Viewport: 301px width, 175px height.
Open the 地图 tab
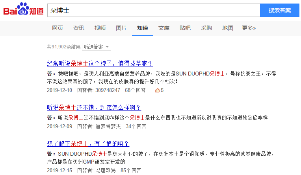[x=228, y=28]
